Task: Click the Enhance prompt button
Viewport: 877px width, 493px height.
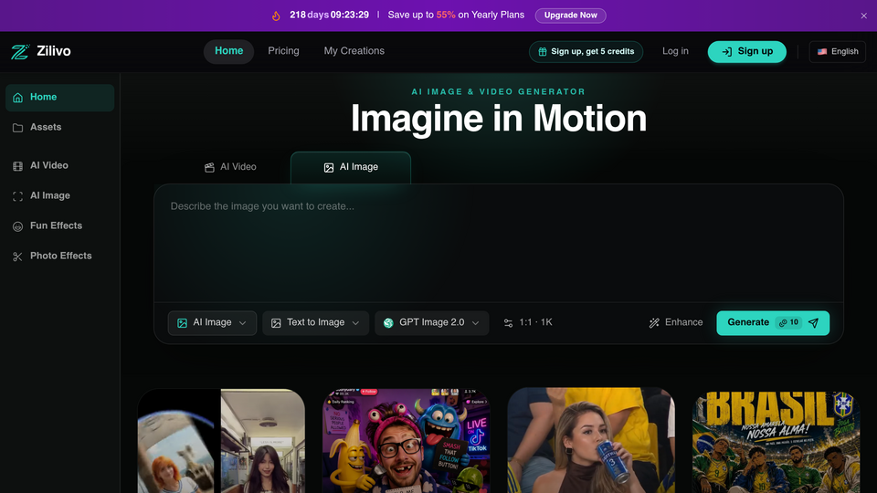Action: pyautogui.click(x=676, y=322)
